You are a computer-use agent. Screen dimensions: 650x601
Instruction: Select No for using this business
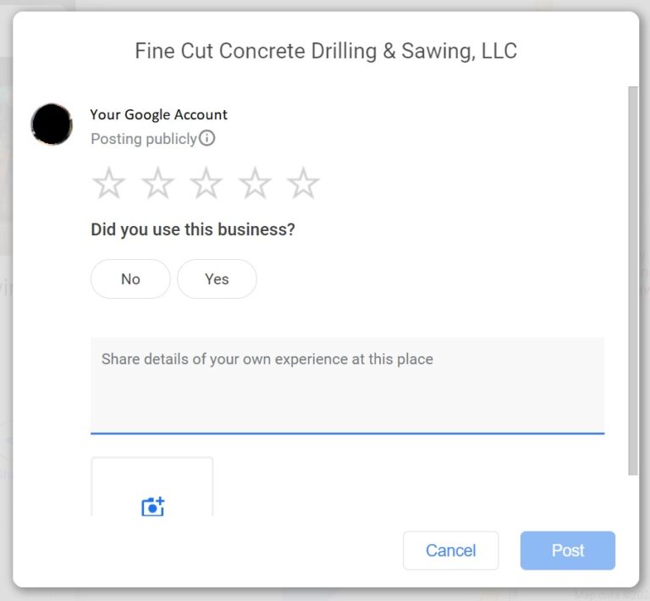(x=130, y=279)
